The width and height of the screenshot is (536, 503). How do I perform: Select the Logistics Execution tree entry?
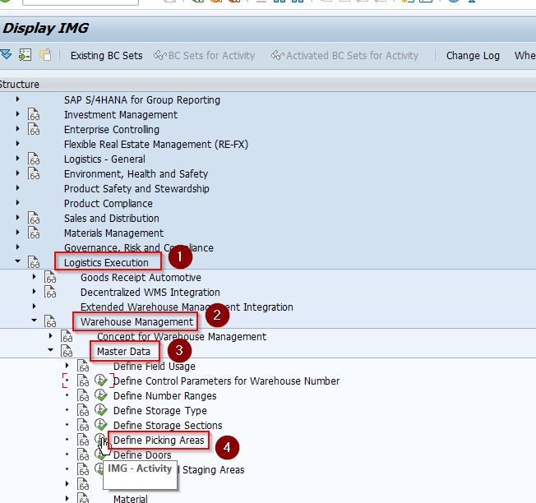(x=106, y=262)
